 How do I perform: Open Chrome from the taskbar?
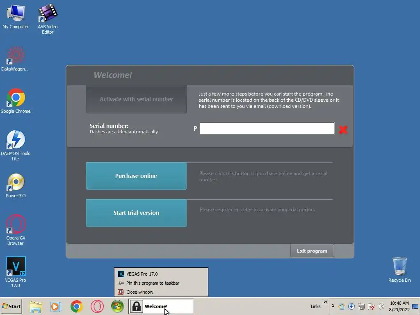point(77,307)
